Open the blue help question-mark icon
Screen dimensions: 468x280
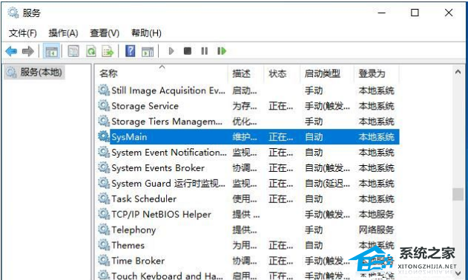click(130, 51)
